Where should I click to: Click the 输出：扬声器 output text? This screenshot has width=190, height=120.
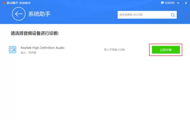[x=28, y=53]
